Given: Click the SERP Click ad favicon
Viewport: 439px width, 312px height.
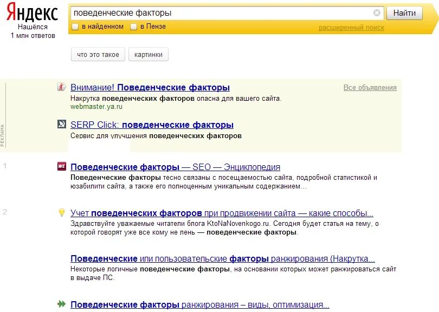Looking at the screenshot, I should pos(62,124).
